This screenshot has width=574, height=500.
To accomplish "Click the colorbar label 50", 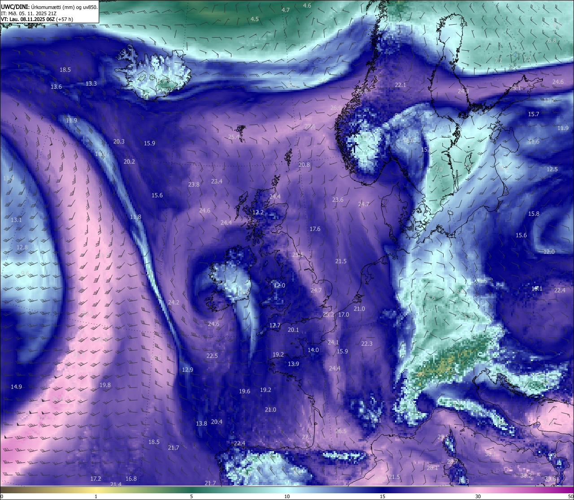I will pyautogui.click(x=570, y=496).
